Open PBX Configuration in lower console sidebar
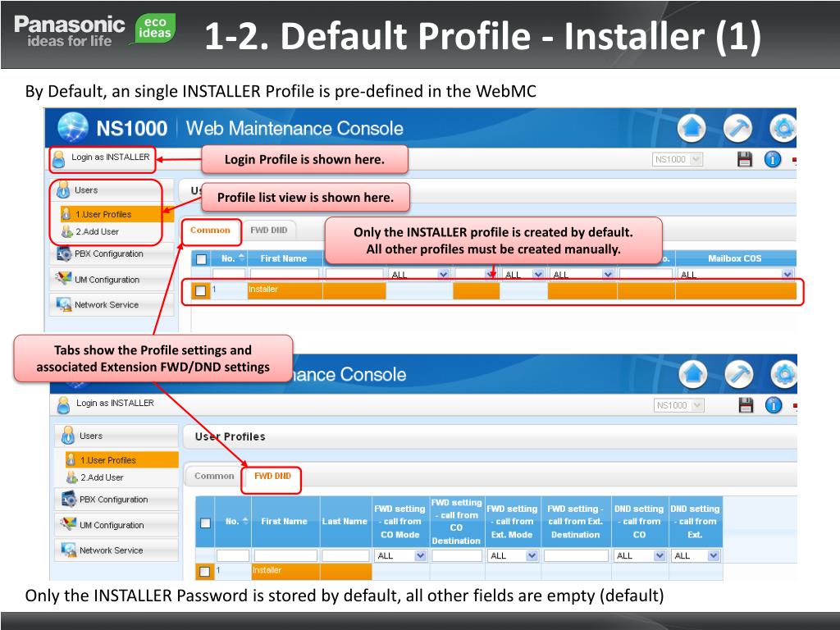 (x=116, y=500)
